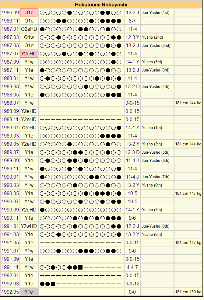Click the final-day win circle in 1990.03

(x=119, y=185)
